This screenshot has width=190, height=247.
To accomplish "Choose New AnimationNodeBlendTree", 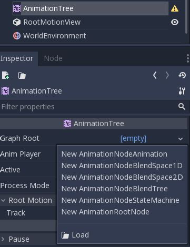I will click(x=115, y=189).
